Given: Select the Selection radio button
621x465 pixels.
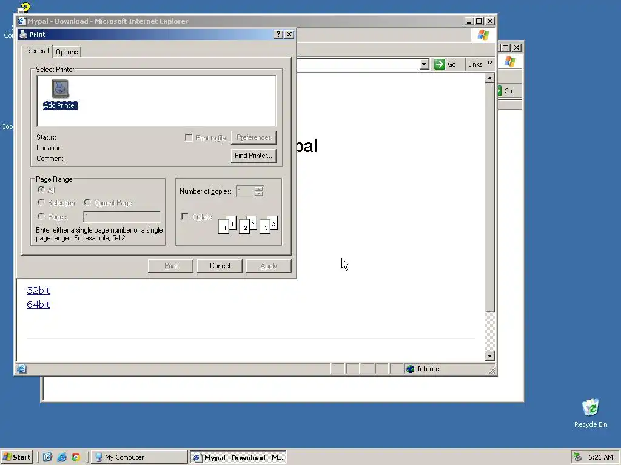Looking at the screenshot, I should coord(41,202).
